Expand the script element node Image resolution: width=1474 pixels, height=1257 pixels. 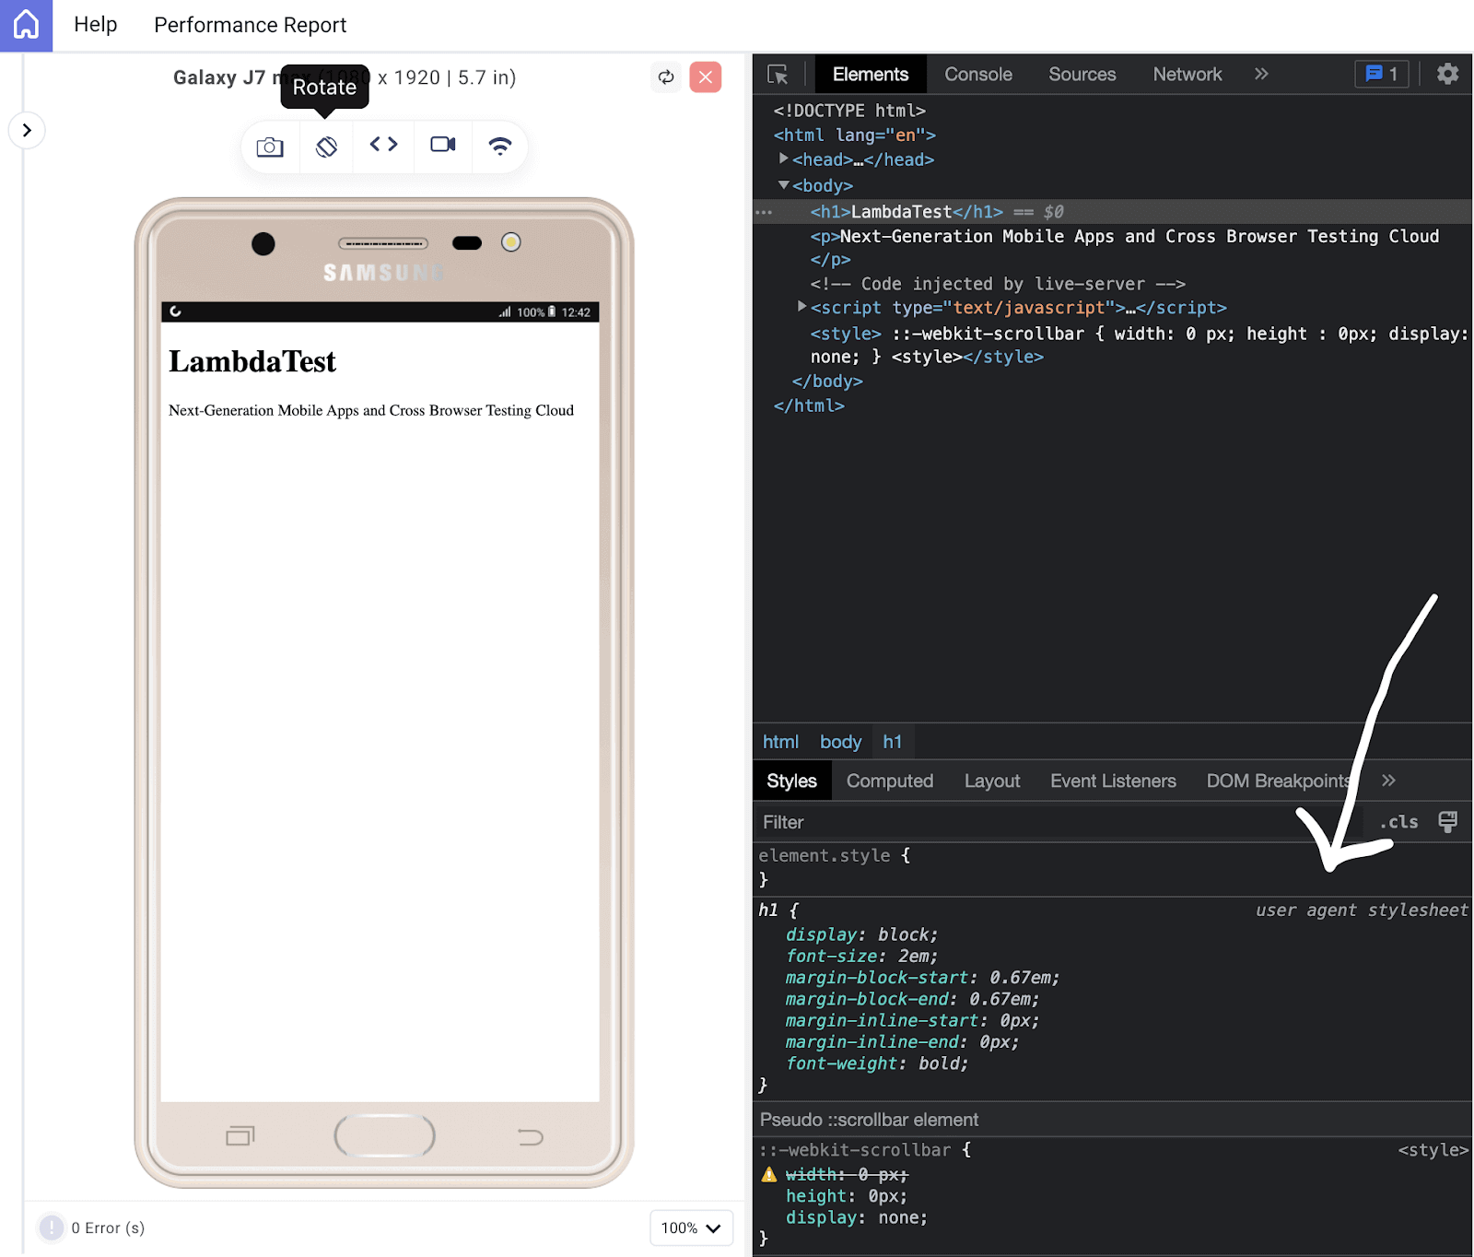[801, 307]
